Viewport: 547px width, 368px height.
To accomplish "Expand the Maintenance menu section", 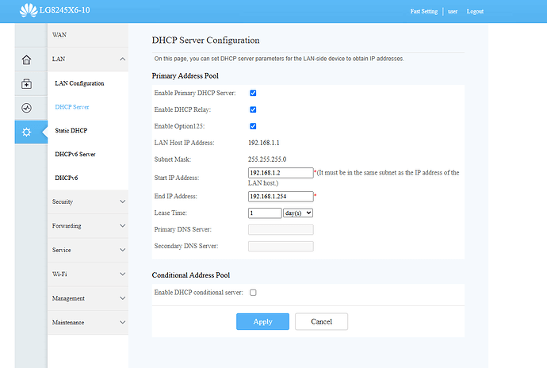I will [x=88, y=322].
